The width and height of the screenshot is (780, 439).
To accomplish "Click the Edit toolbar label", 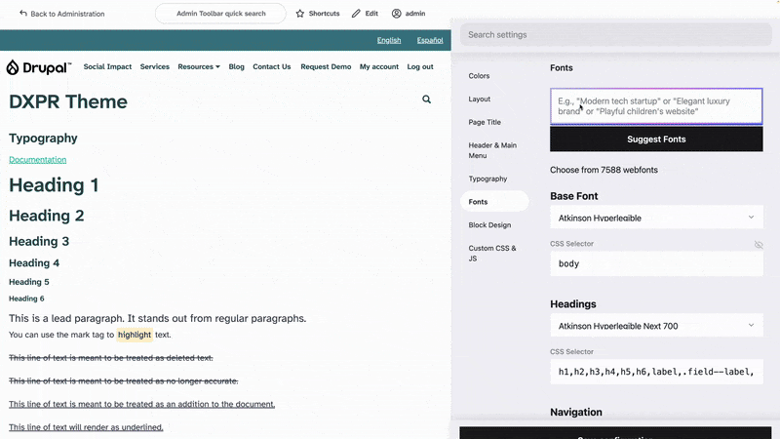I will click(x=371, y=14).
